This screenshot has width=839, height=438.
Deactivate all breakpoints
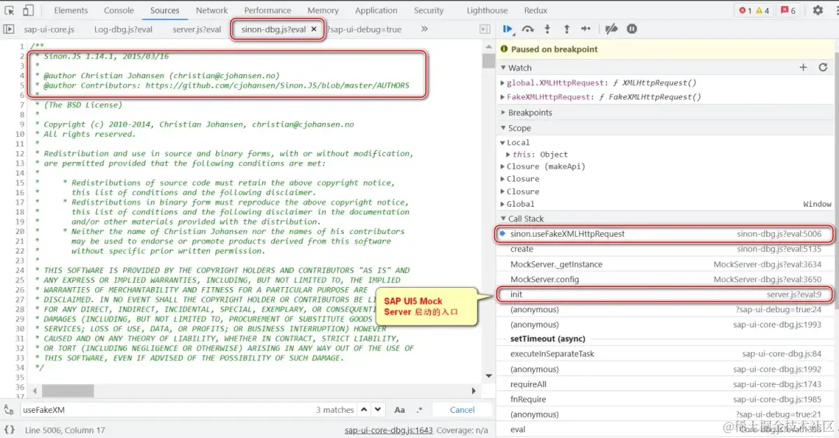(x=611, y=29)
